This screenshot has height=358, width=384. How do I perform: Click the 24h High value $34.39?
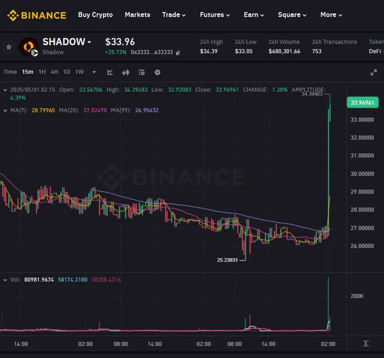pos(208,51)
